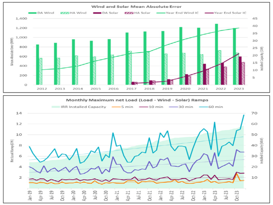273x205 pixels.
Task: Click the DA Wind bar for 2022
Action: [x=216, y=54]
